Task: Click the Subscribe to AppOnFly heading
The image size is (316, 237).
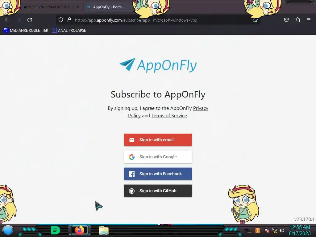Action: coord(158,94)
